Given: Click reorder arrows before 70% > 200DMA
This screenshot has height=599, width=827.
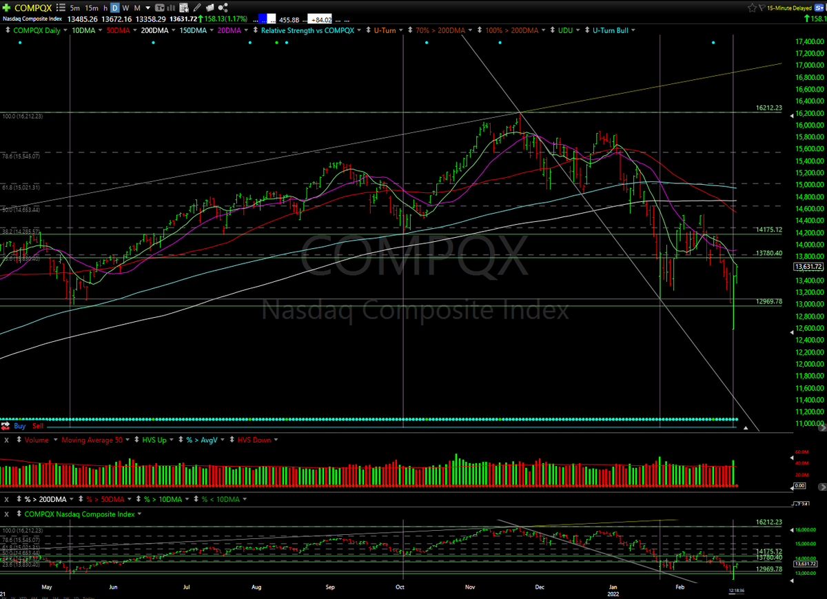Looking at the screenshot, I should click(x=409, y=30).
